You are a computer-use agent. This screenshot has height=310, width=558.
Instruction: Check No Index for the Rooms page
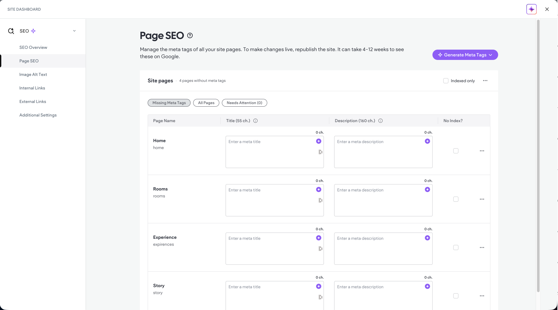pyautogui.click(x=456, y=199)
